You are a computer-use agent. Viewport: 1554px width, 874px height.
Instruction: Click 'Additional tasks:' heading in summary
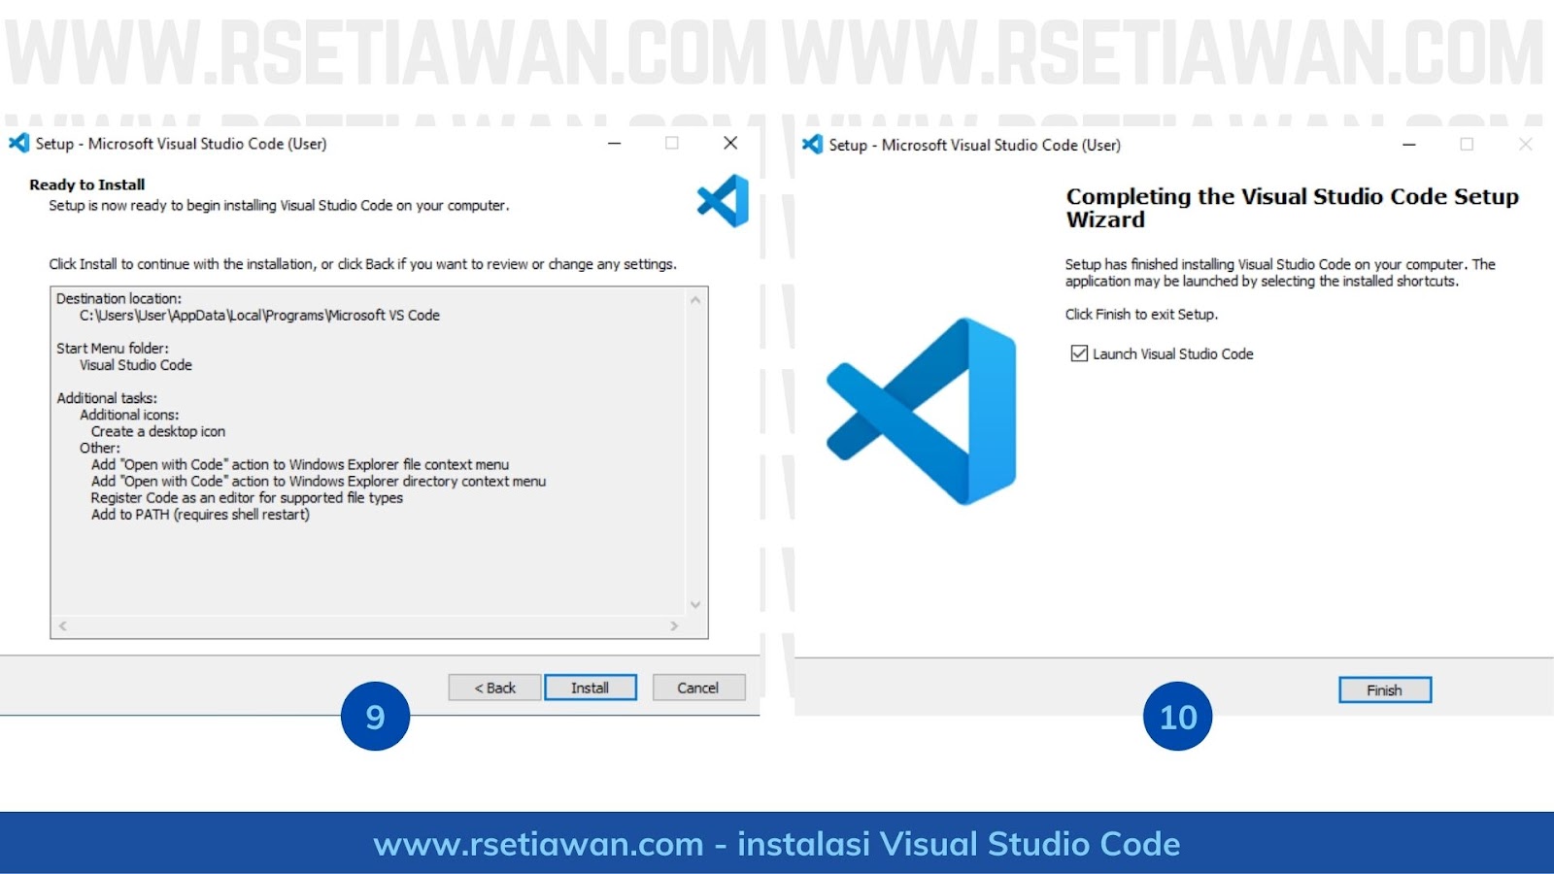tap(107, 398)
